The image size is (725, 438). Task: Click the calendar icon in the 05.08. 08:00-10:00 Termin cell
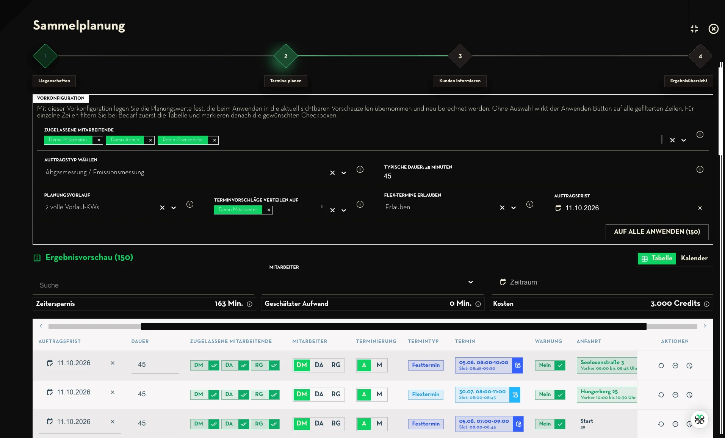point(518,366)
